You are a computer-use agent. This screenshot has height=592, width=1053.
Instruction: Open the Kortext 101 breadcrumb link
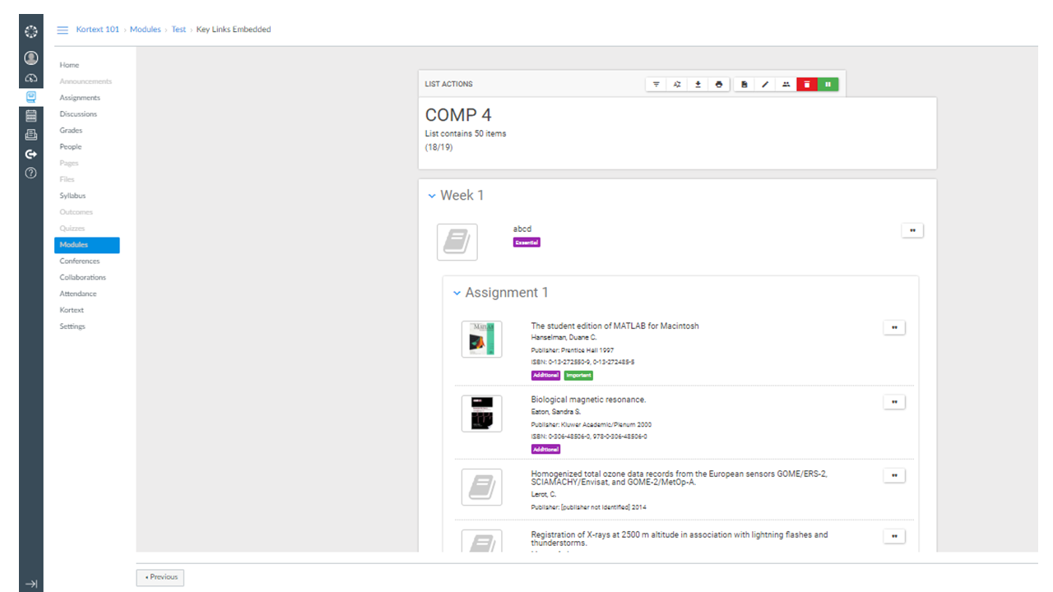(97, 30)
